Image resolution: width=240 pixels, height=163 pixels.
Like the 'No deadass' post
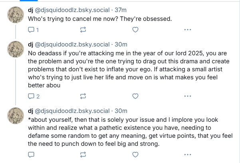click(x=135, y=96)
